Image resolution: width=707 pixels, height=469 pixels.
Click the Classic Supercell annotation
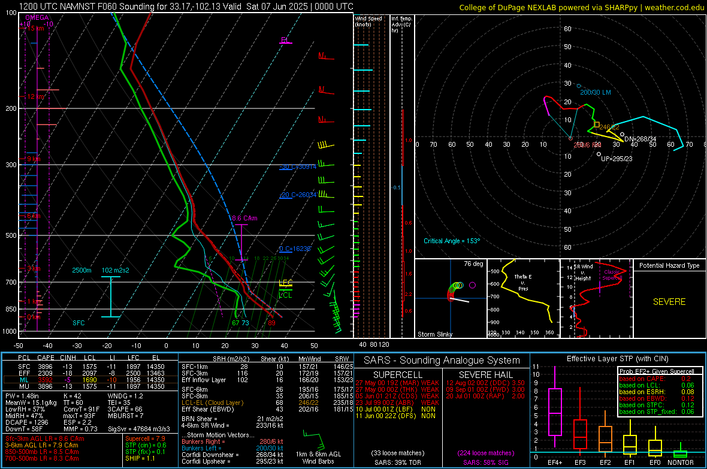tap(612, 275)
